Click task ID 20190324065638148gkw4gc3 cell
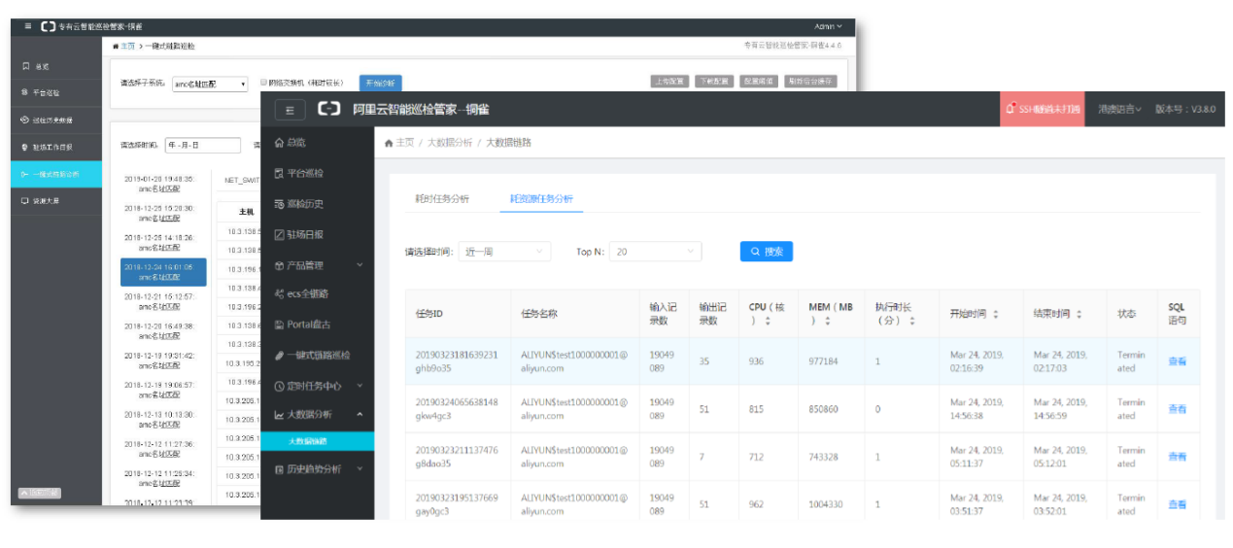 point(458,409)
